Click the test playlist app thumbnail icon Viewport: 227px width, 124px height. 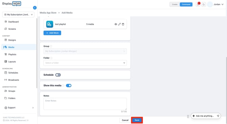coord(49,24)
